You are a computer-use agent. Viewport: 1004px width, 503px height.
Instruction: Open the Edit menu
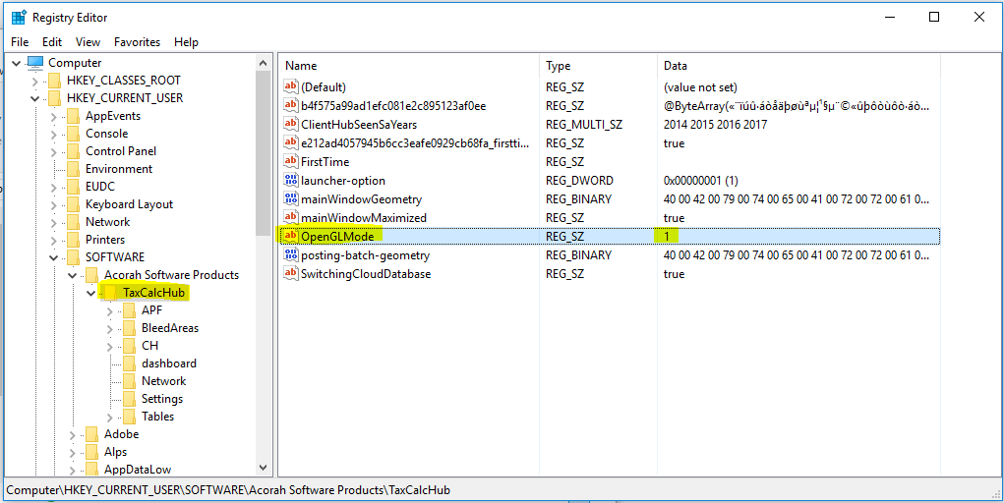[52, 42]
